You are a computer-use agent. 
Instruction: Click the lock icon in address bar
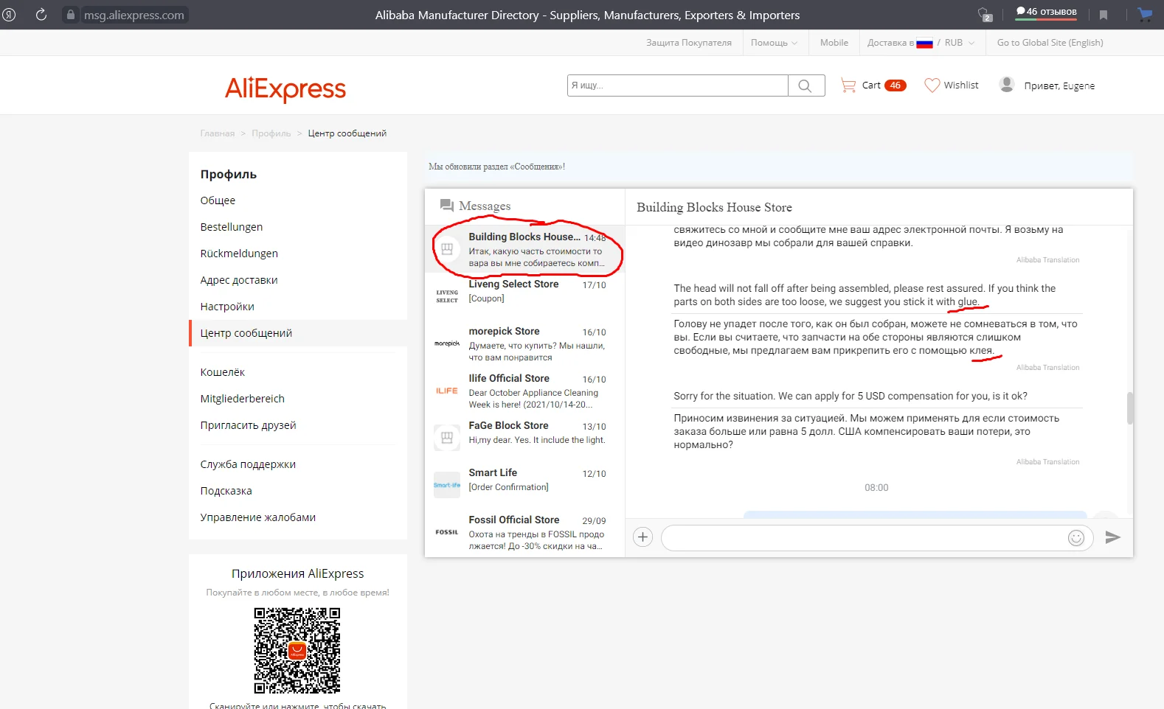coord(71,15)
